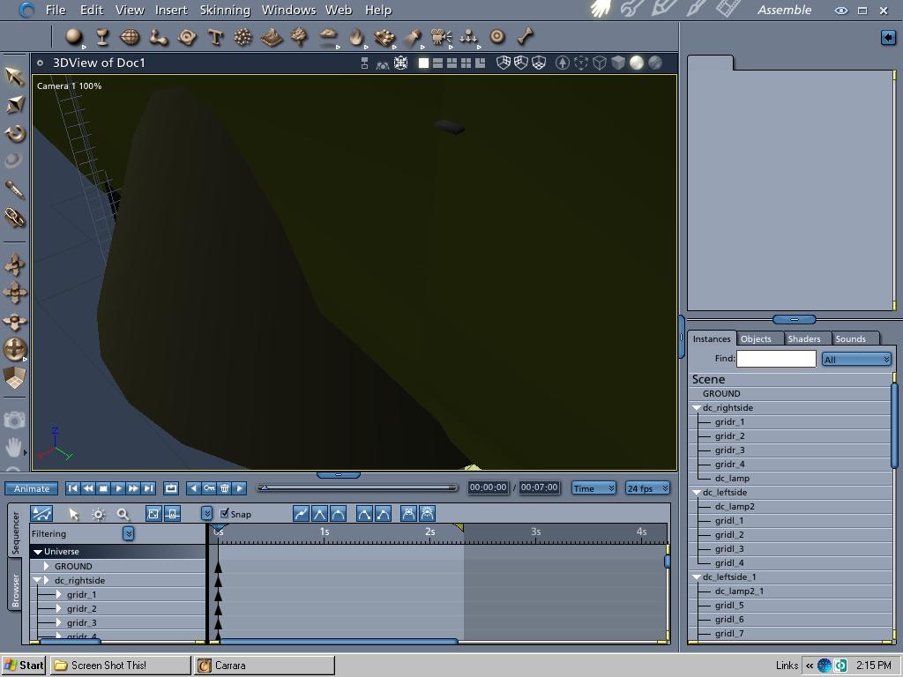Click the Text (T) object tool
903x677 pixels.
click(215, 37)
